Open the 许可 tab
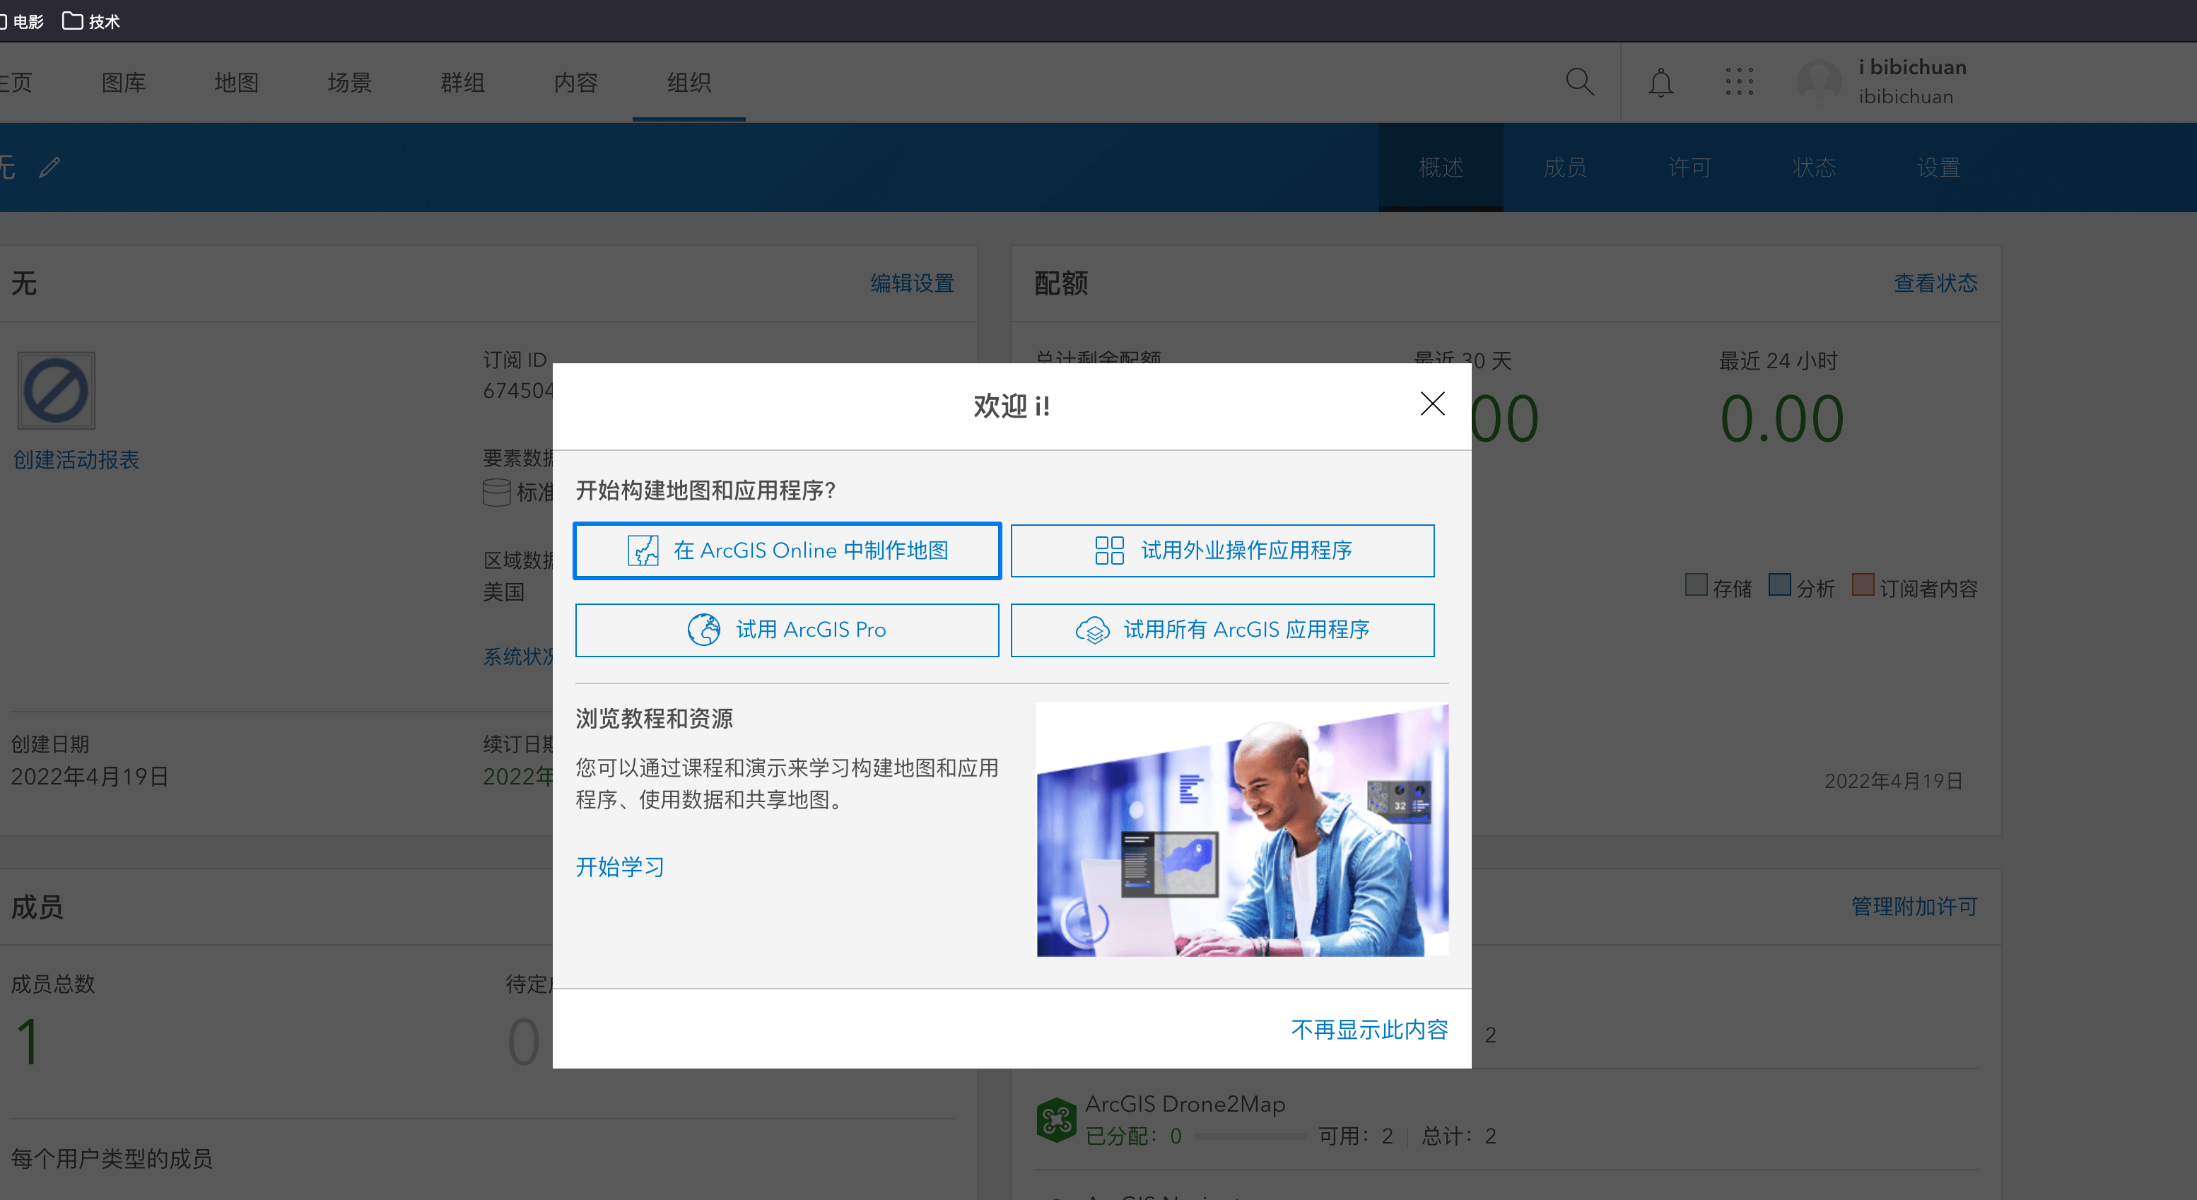This screenshot has height=1200, width=2197. [x=1689, y=167]
